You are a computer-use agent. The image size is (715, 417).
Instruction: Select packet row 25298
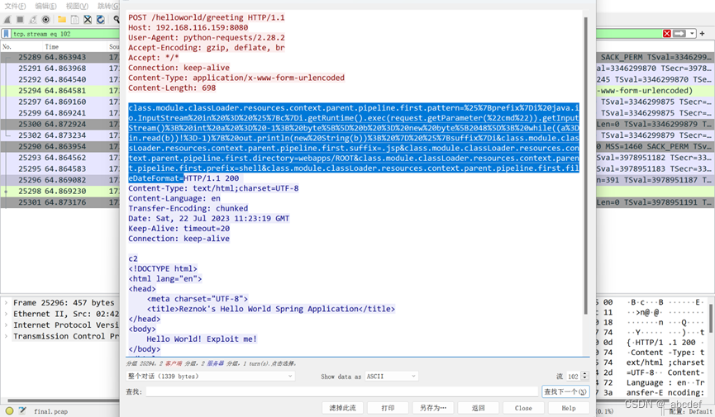pyautogui.click(x=60, y=191)
